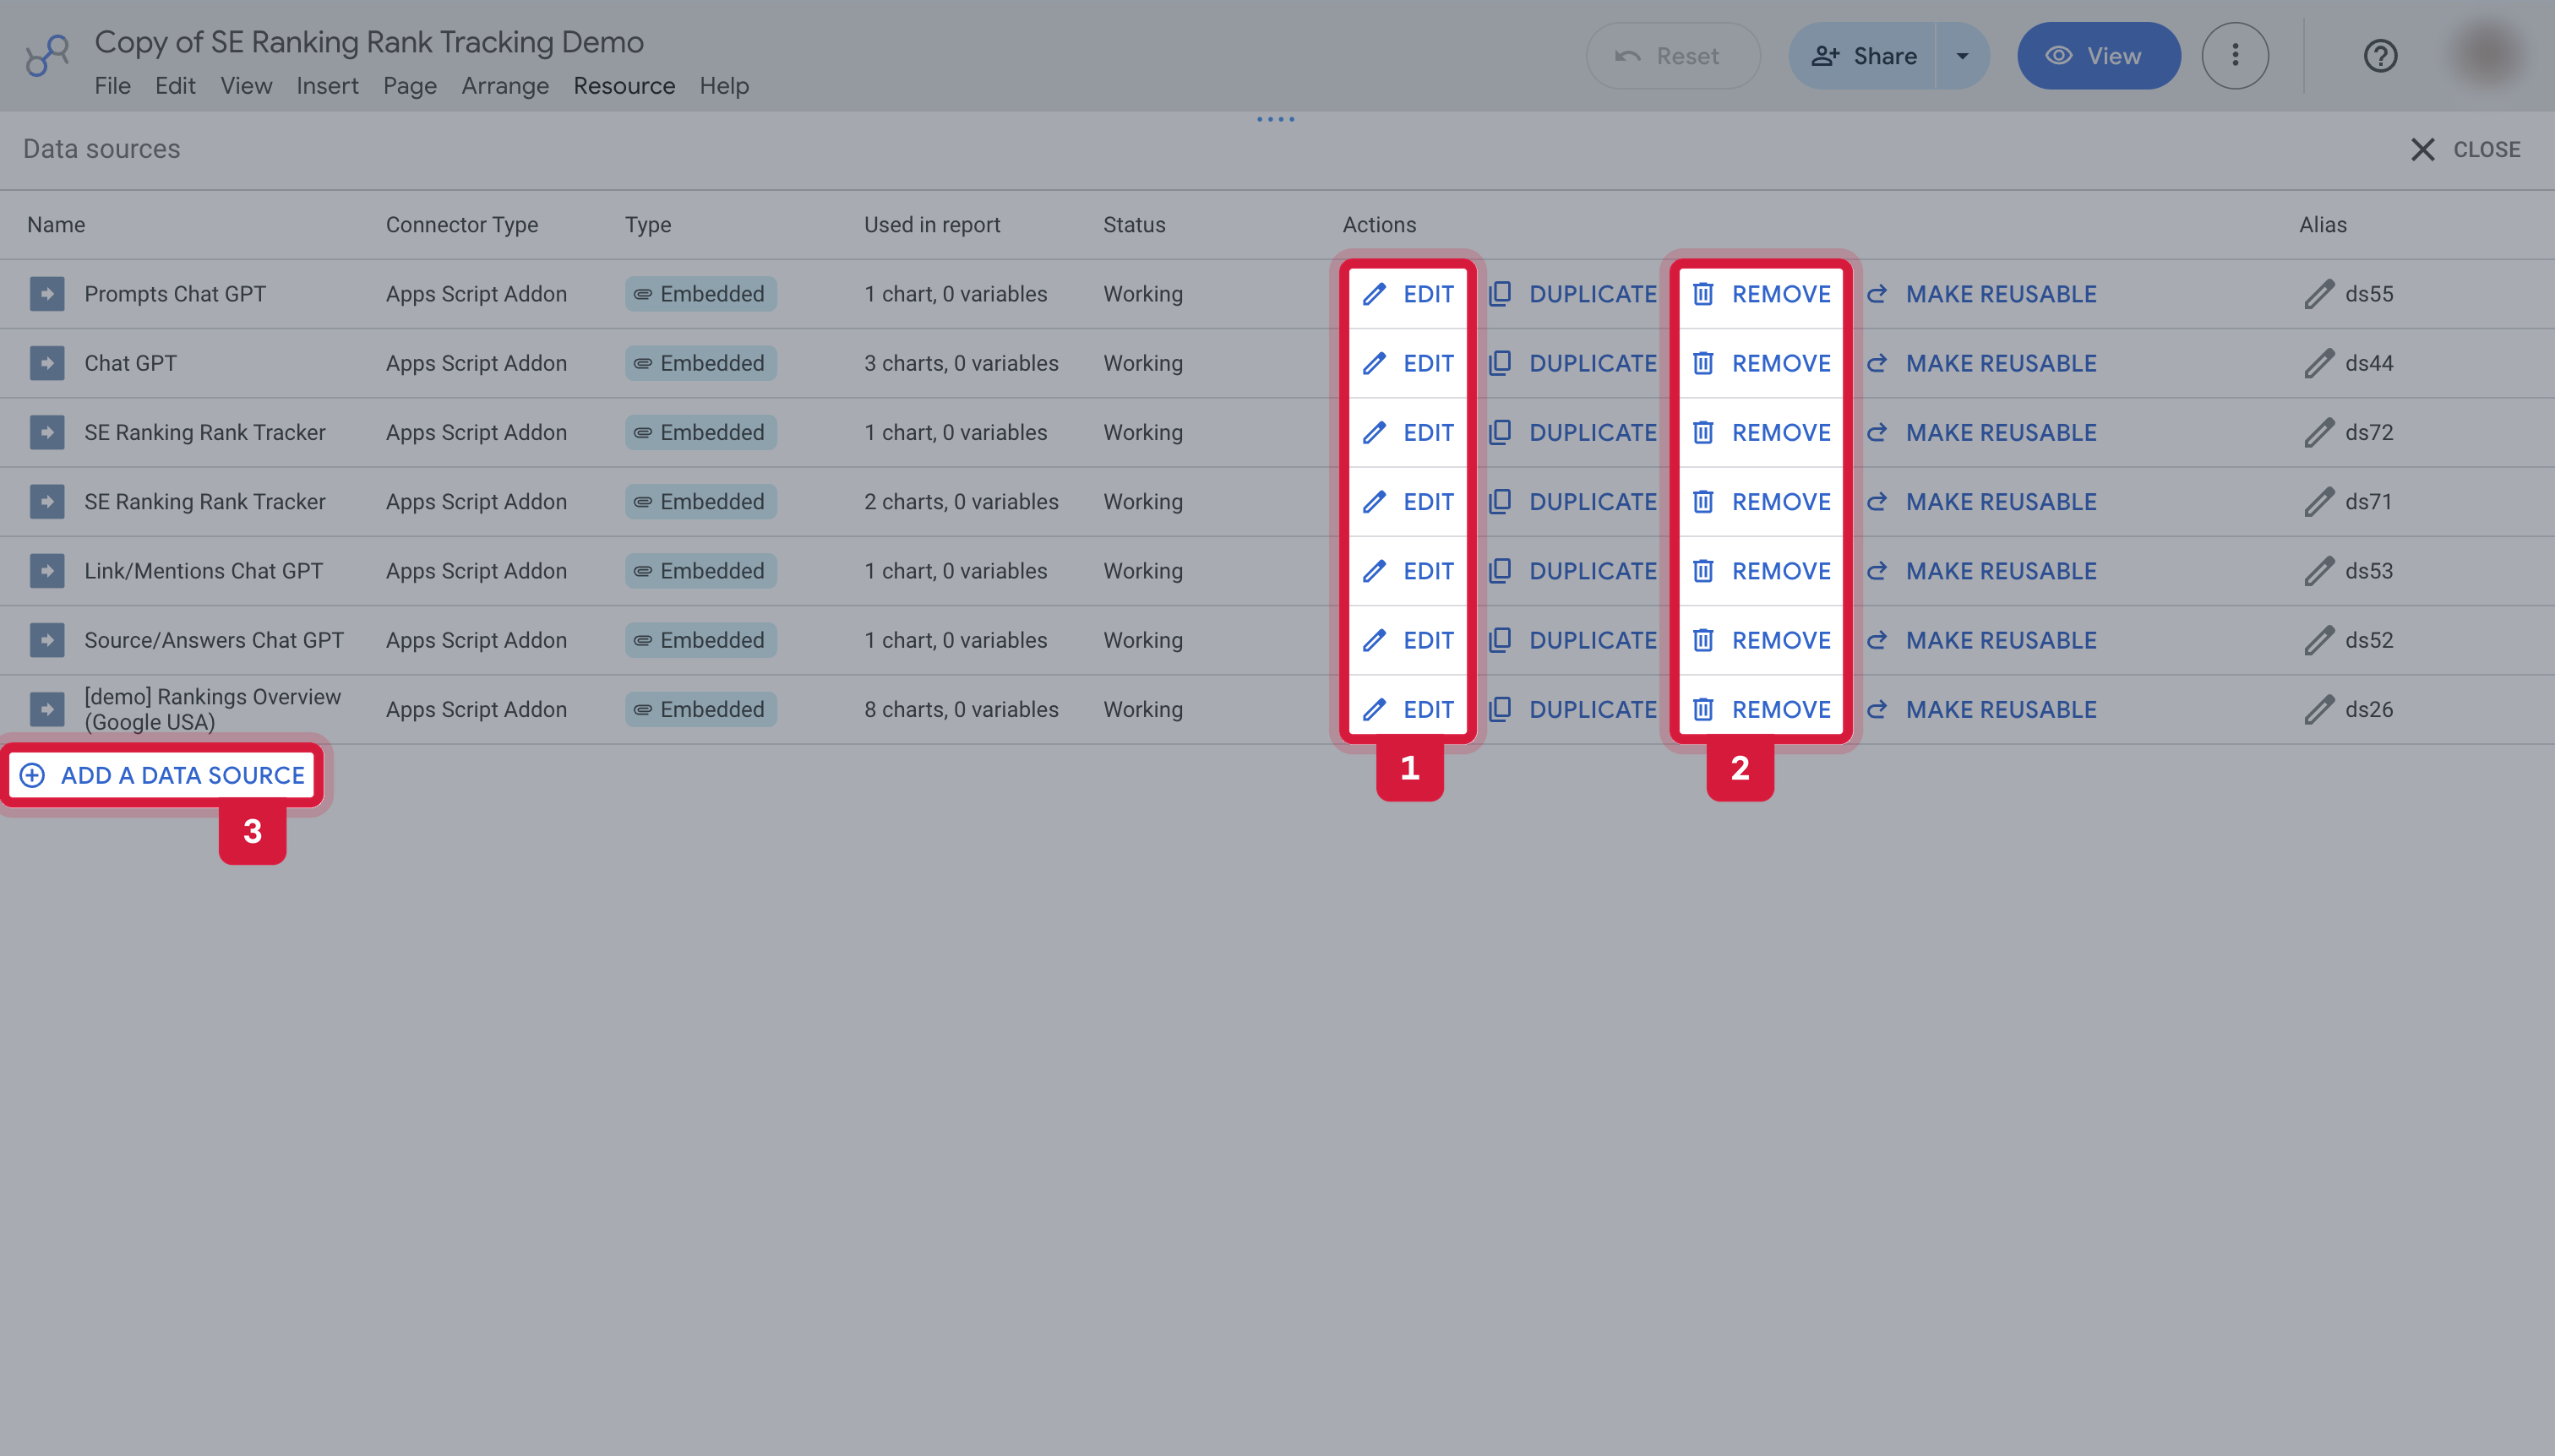Edit alias ds55 with the pencil icon

point(2319,294)
